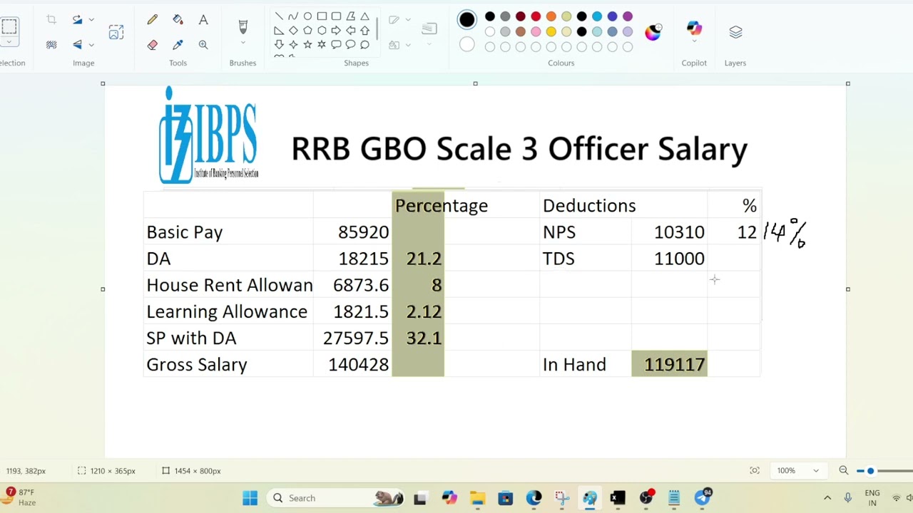The image size is (913, 513).
Task: Click the NPS deduction value 10310
Action: [x=679, y=232]
